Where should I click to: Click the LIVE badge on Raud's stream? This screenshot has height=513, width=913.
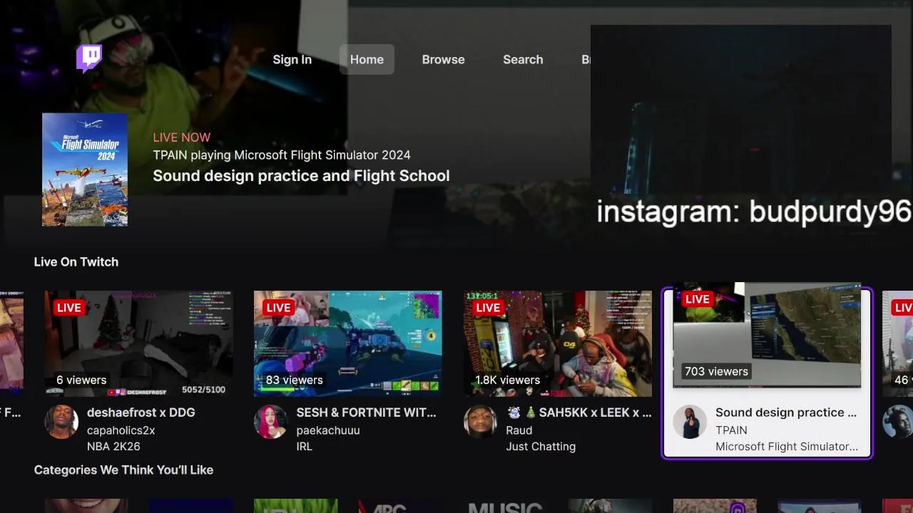click(488, 308)
